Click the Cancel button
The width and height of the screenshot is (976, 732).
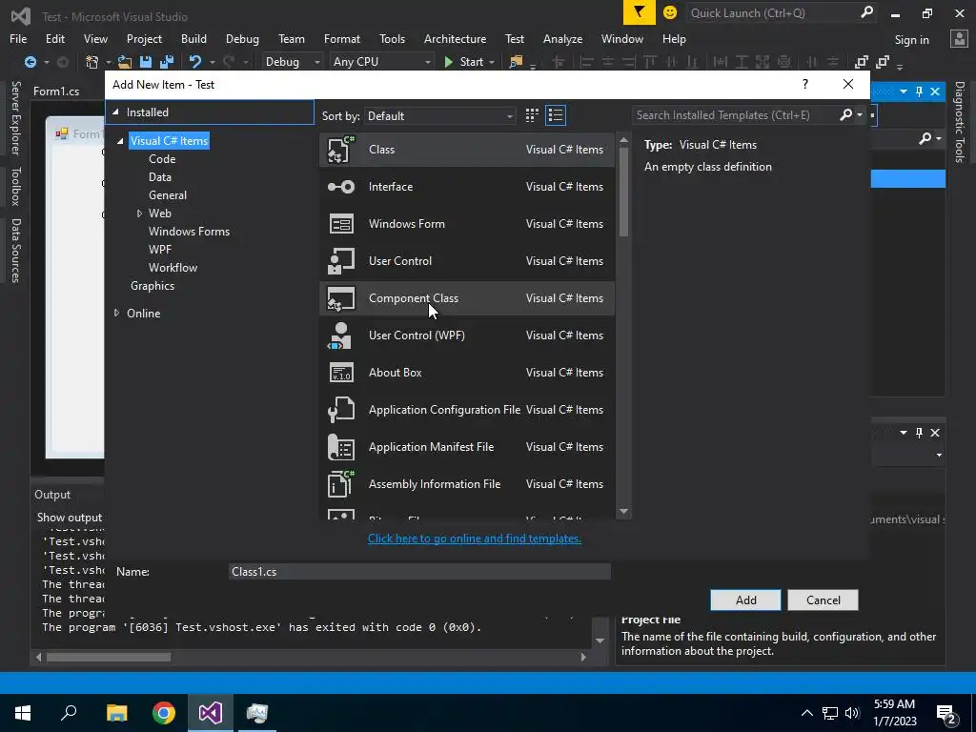click(823, 600)
